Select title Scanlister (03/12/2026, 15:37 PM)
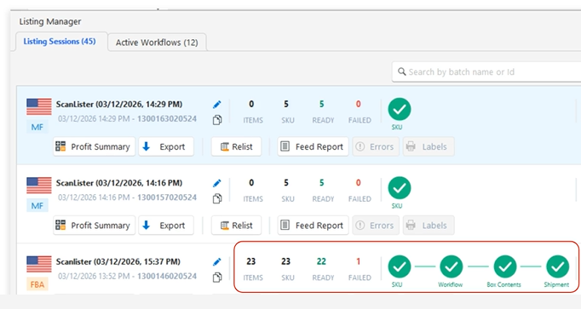This screenshot has height=309, width=581. (x=118, y=261)
